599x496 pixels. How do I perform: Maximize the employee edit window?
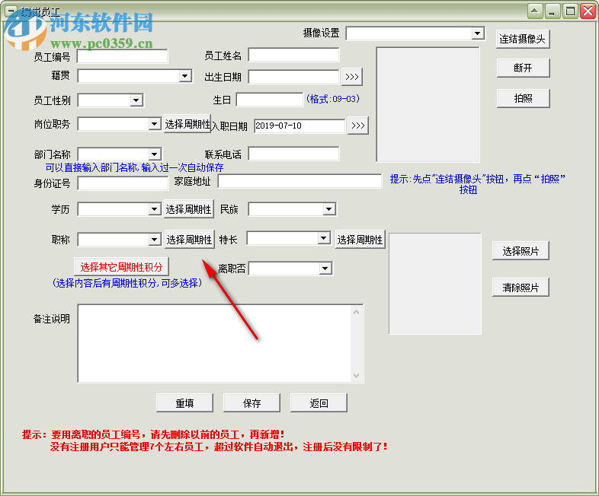570,11
